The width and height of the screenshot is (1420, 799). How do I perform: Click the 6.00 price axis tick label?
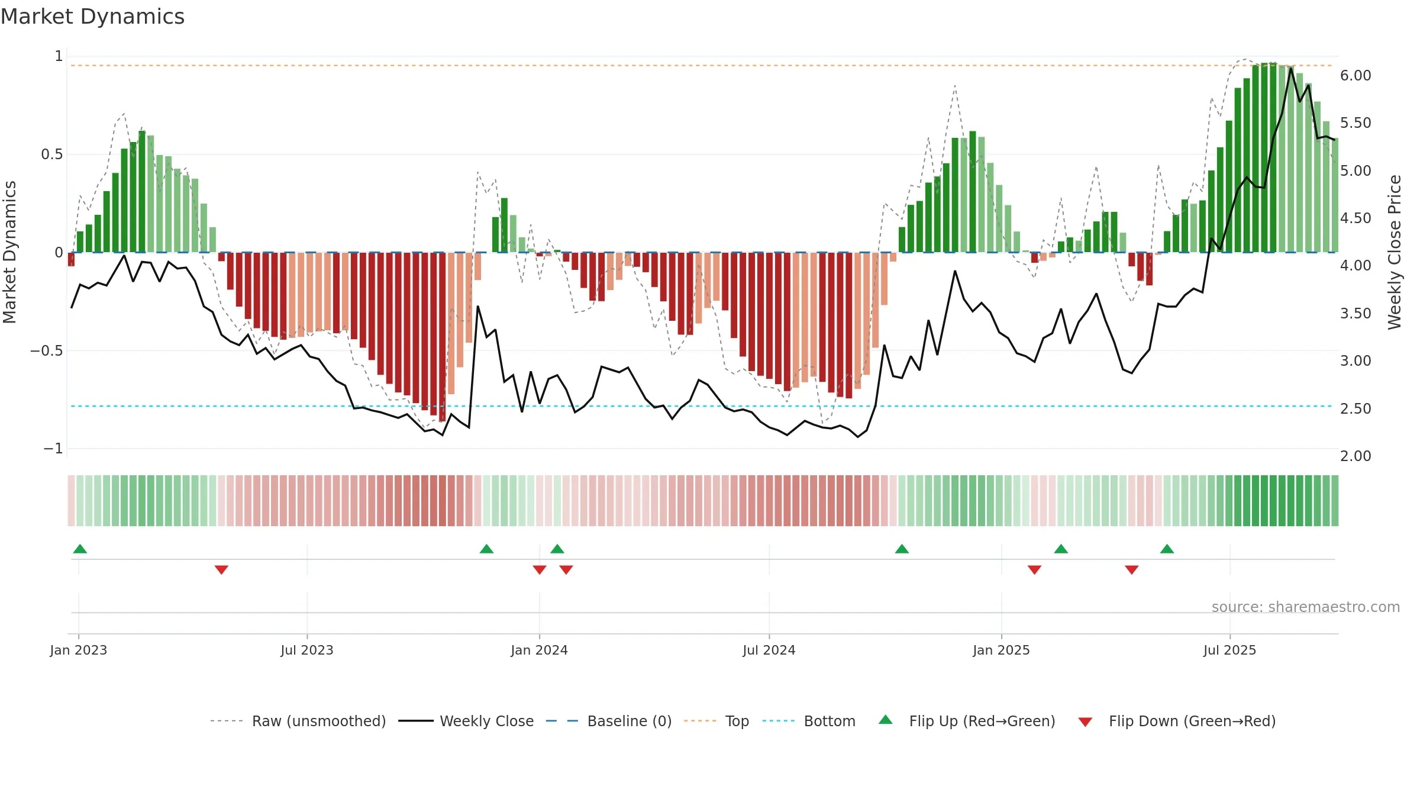pyautogui.click(x=1356, y=75)
